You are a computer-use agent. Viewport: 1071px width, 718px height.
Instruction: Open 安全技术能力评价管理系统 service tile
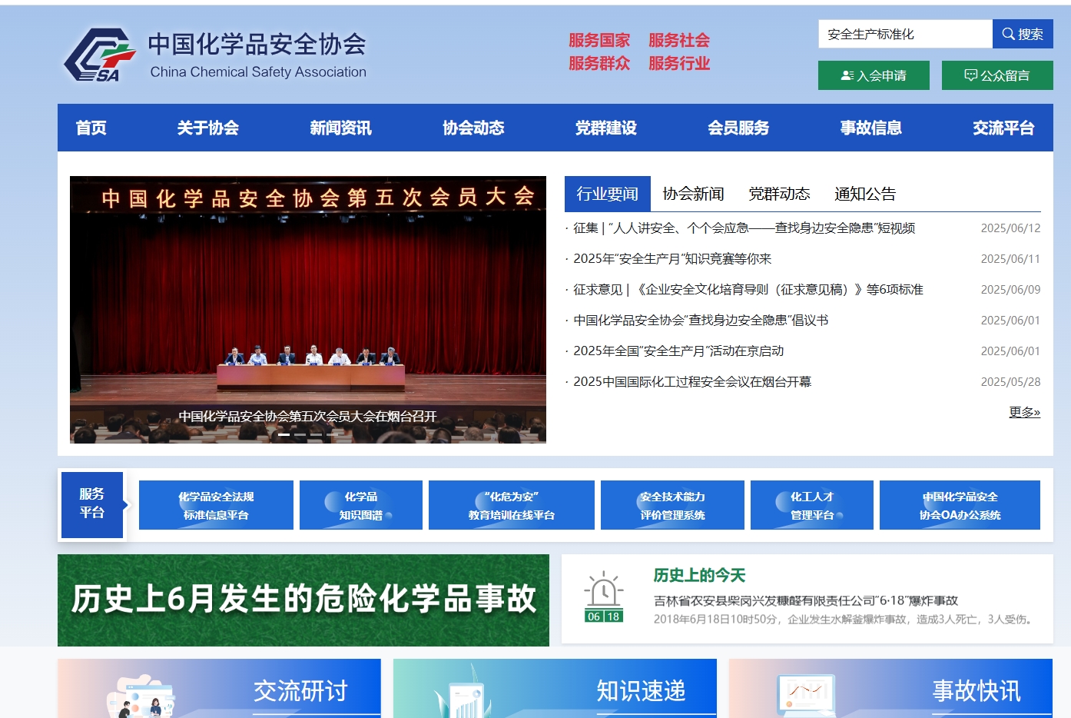click(672, 505)
